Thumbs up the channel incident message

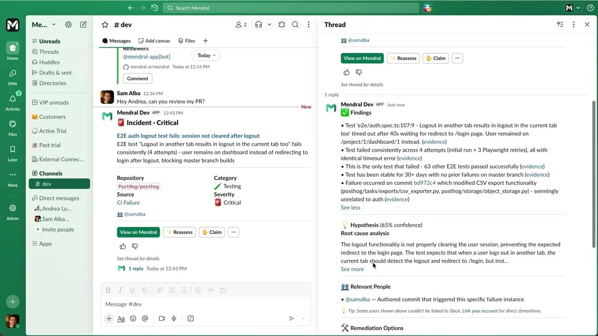click(123, 246)
